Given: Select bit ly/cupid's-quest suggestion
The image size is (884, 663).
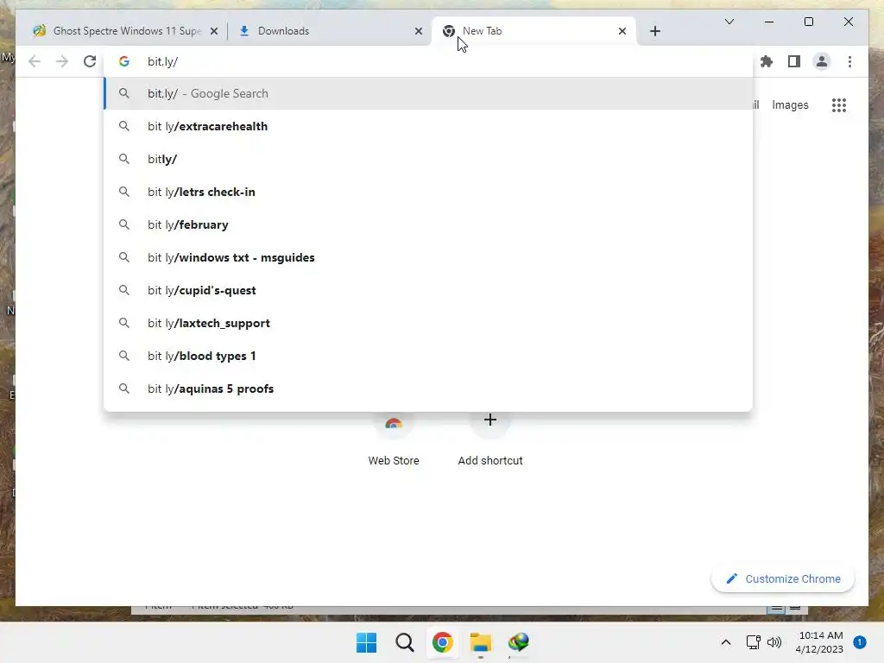Looking at the screenshot, I should 428,290.
